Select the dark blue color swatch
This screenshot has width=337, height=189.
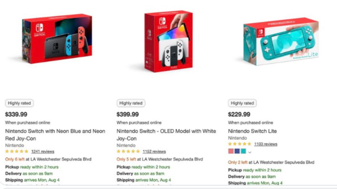(x=237, y=151)
